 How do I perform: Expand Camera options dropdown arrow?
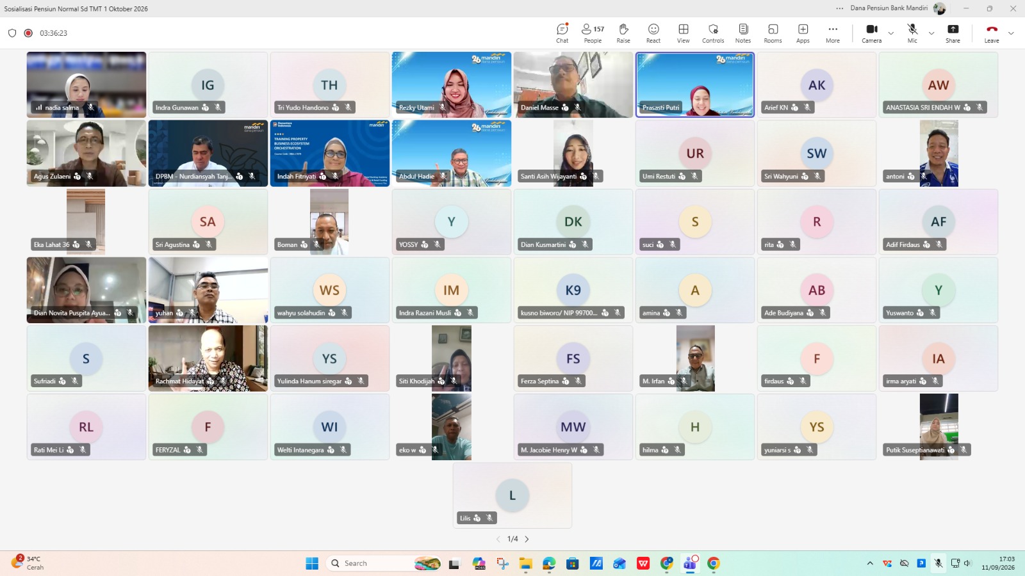coord(890,33)
